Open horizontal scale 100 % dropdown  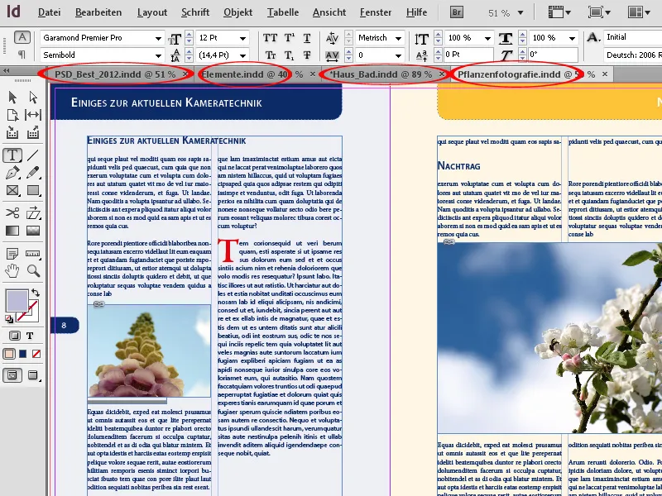pyautogui.click(x=572, y=38)
